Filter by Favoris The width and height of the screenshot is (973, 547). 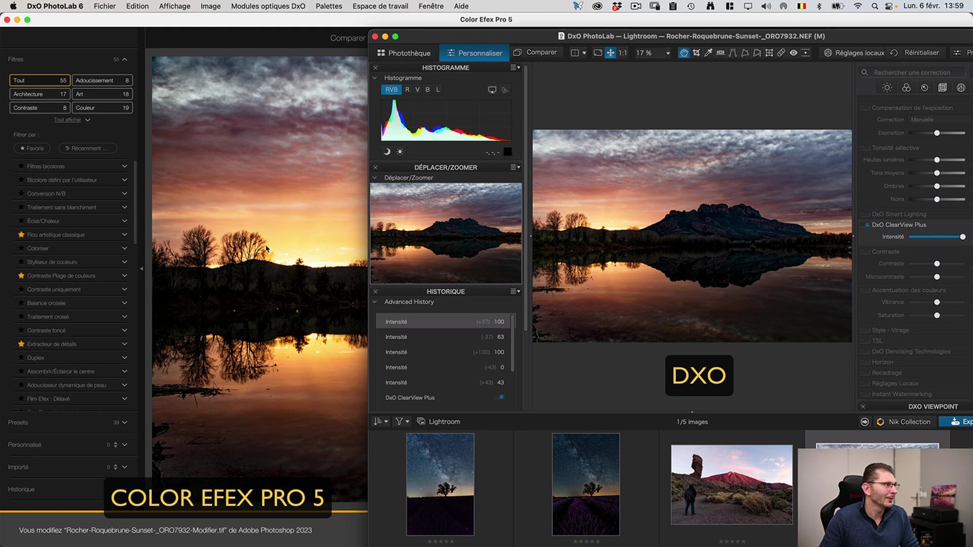[32, 148]
